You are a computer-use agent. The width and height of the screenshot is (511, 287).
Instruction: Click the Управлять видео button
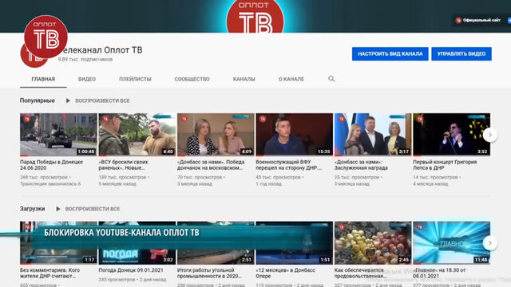pyautogui.click(x=461, y=53)
